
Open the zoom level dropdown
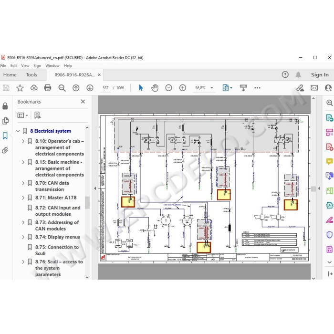point(212,88)
